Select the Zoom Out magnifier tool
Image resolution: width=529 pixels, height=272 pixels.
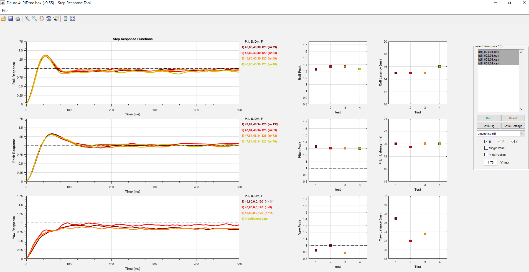[x=34, y=19]
